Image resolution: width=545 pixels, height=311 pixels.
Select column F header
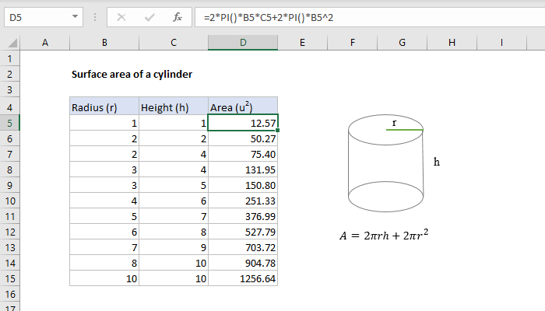353,43
